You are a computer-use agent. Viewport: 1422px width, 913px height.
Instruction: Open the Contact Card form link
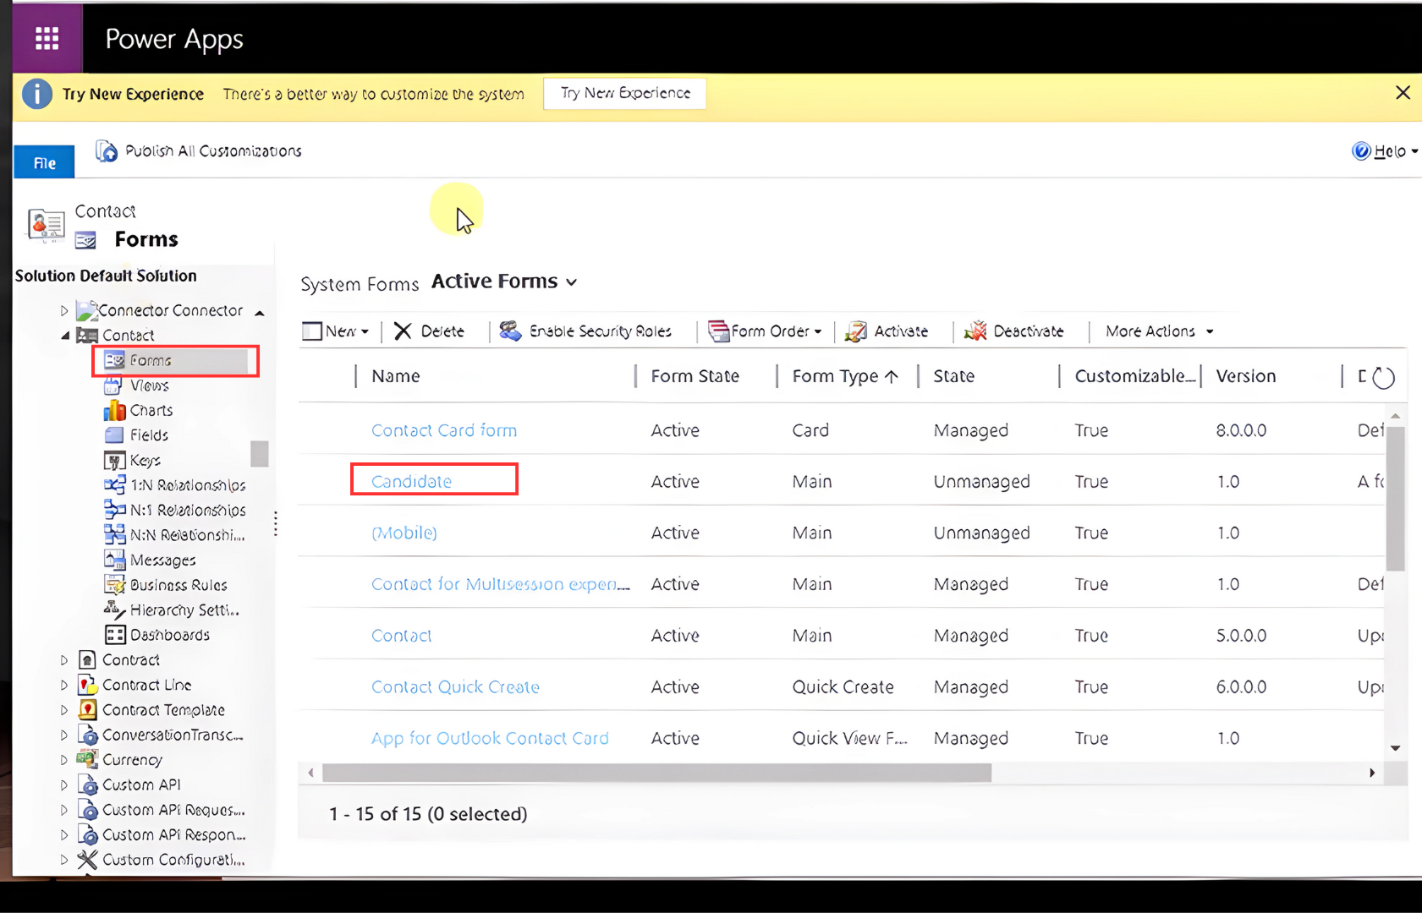click(443, 430)
